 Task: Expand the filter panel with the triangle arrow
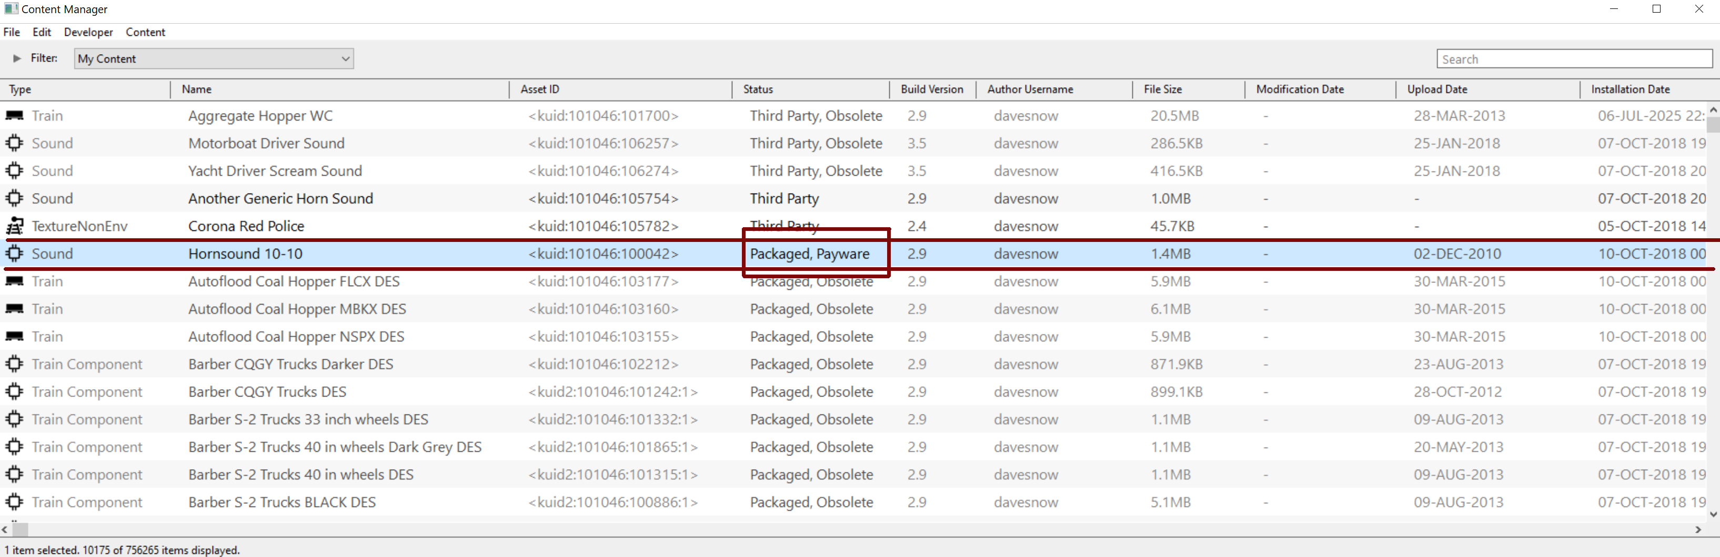(x=17, y=59)
